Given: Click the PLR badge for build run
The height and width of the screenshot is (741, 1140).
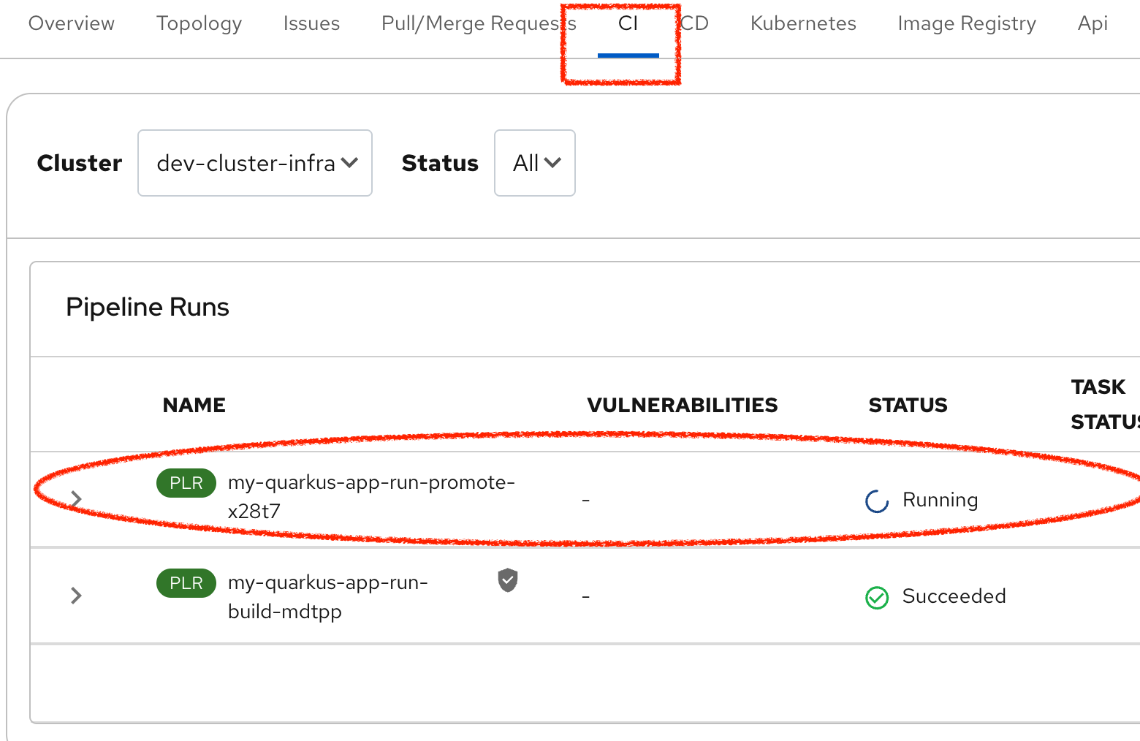Looking at the screenshot, I should point(186,583).
